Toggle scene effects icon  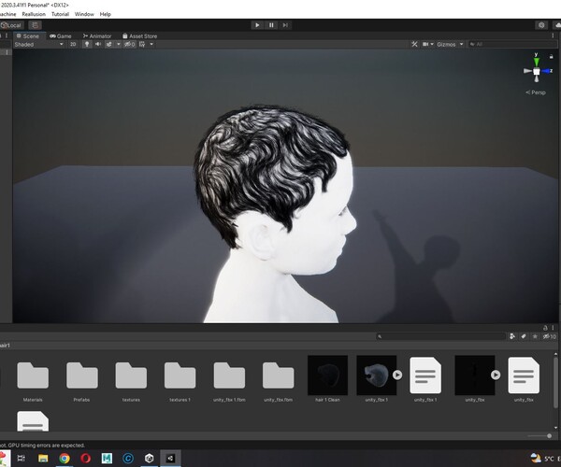pyautogui.click(x=109, y=44)
